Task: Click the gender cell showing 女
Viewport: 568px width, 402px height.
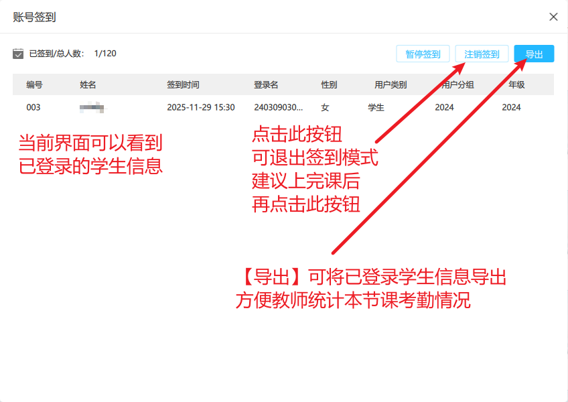Action: tap(326, 107)
